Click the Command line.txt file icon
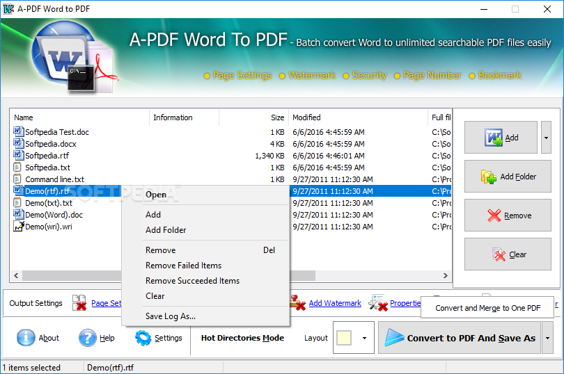This screenshot has width=564, height=374. [x=17, y=179]
